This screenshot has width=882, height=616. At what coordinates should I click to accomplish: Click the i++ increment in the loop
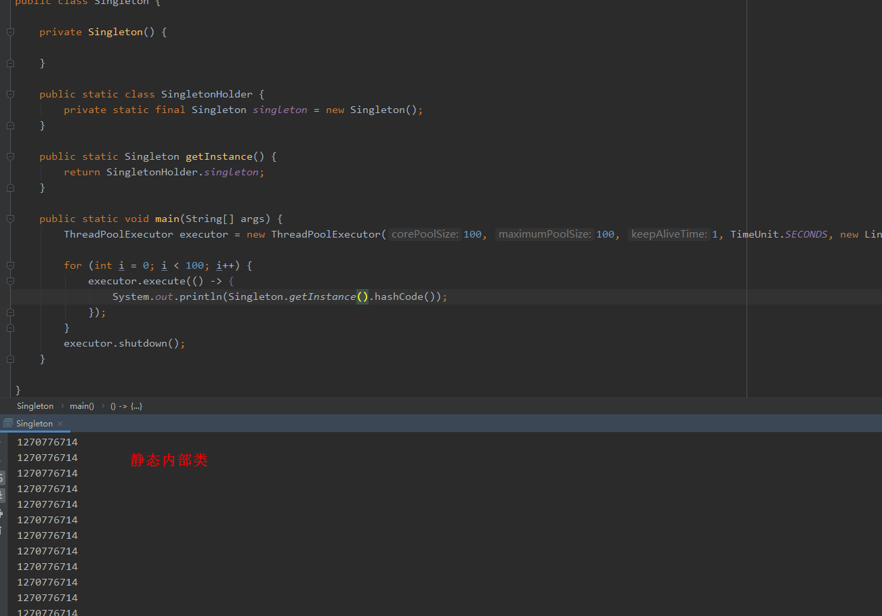(225, 265)
